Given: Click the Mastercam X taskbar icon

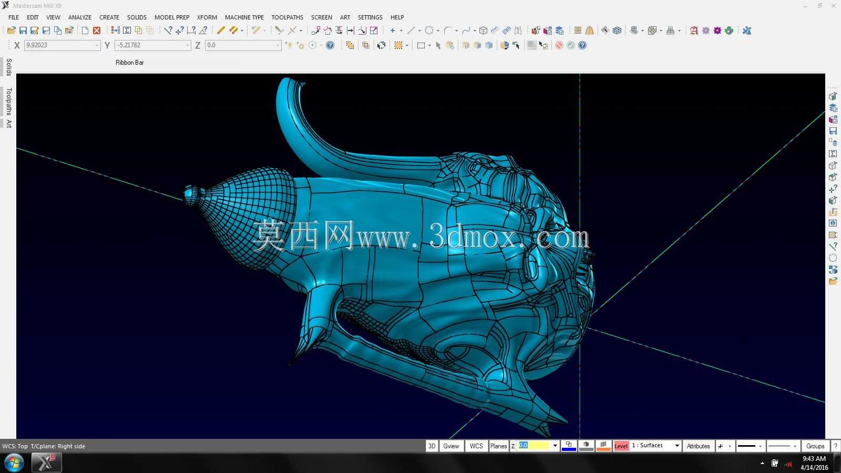Looking at the screenshot, I should coord(47,463).
